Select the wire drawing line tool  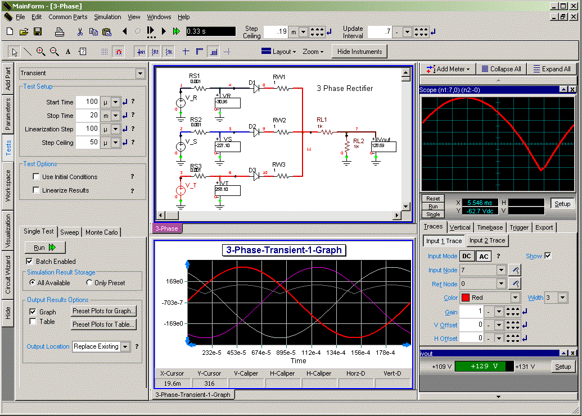[27, 52]
